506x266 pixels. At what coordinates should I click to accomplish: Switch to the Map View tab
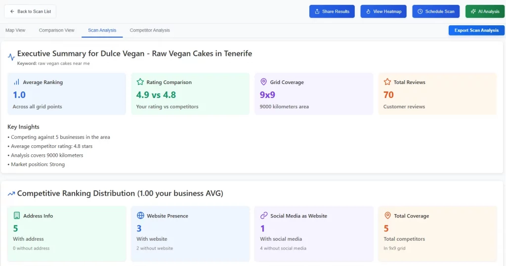coord(15,30)
